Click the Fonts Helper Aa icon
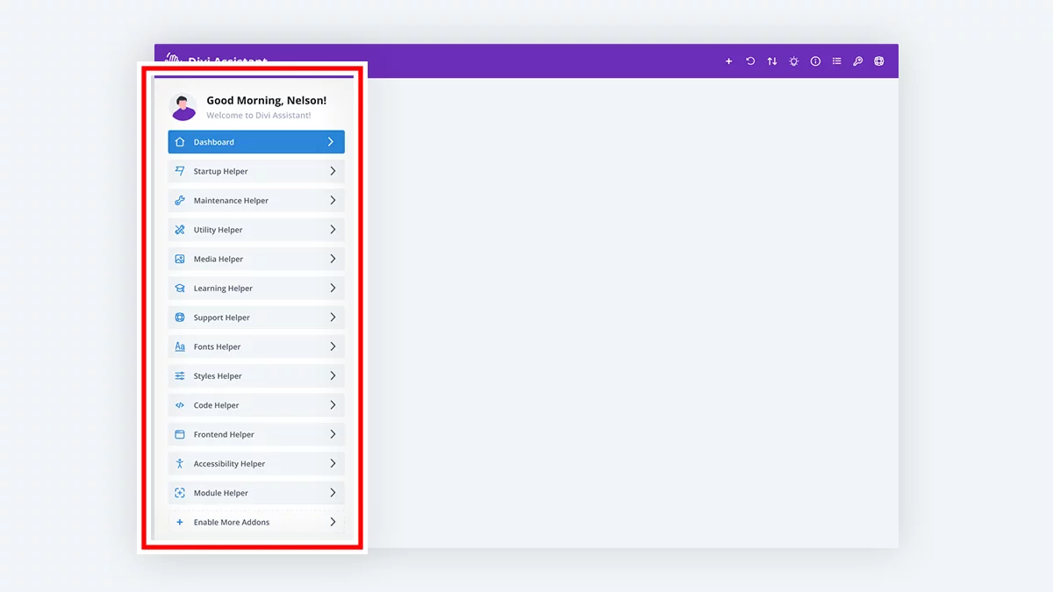This screenshot has width=1053, height=592. pos(180,346)
